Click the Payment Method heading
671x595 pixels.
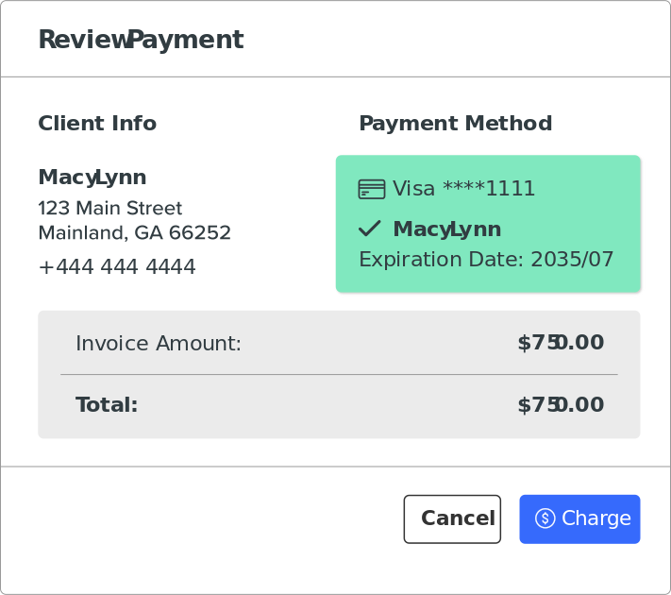455,124
